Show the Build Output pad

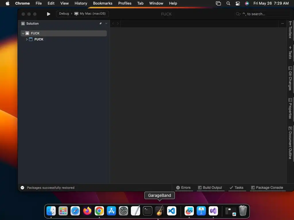(210, 188)
